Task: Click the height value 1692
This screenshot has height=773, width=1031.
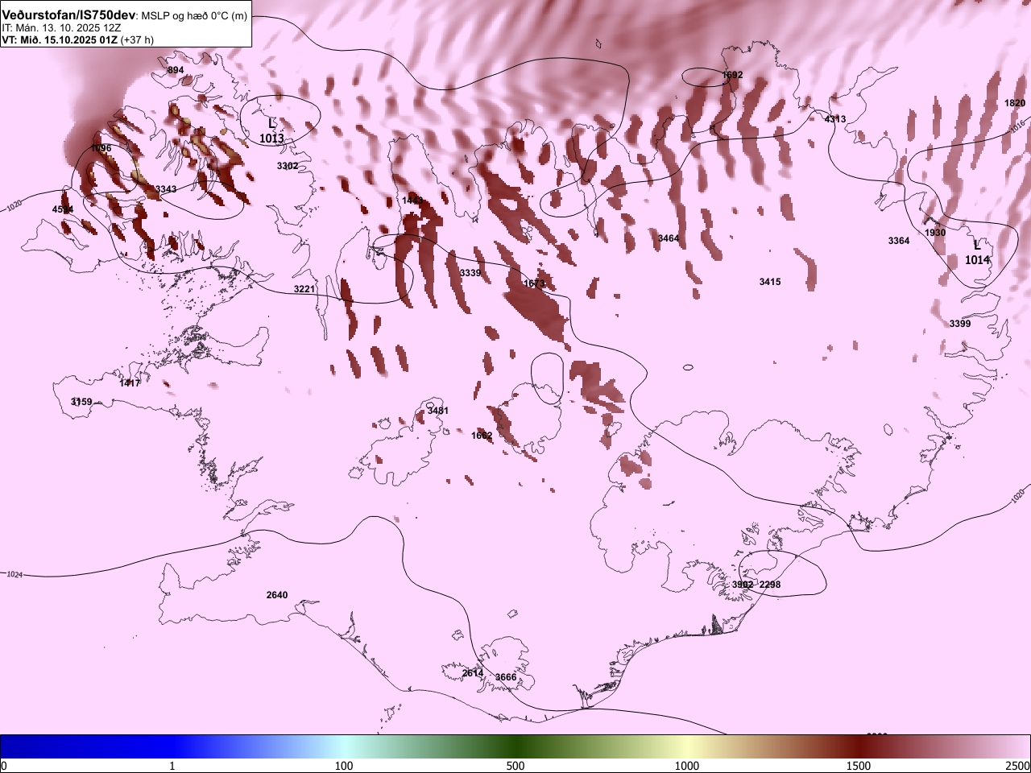Action: (732, 76)
